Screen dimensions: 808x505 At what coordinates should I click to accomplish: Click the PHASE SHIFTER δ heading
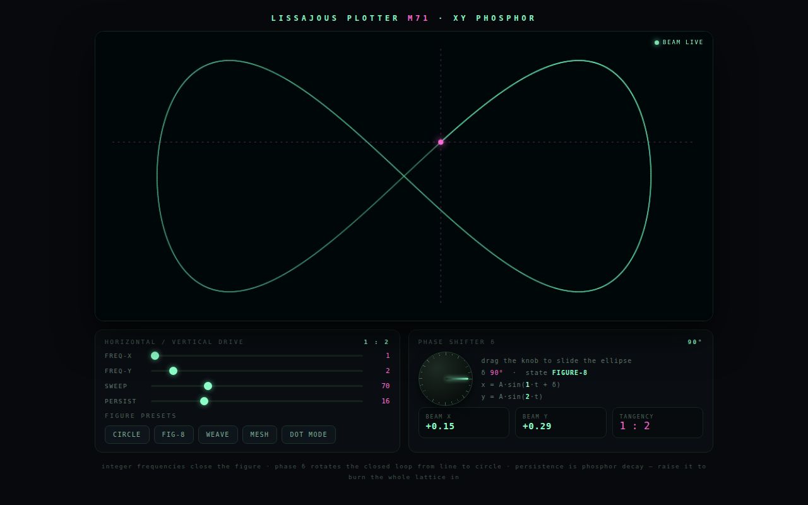457,342
